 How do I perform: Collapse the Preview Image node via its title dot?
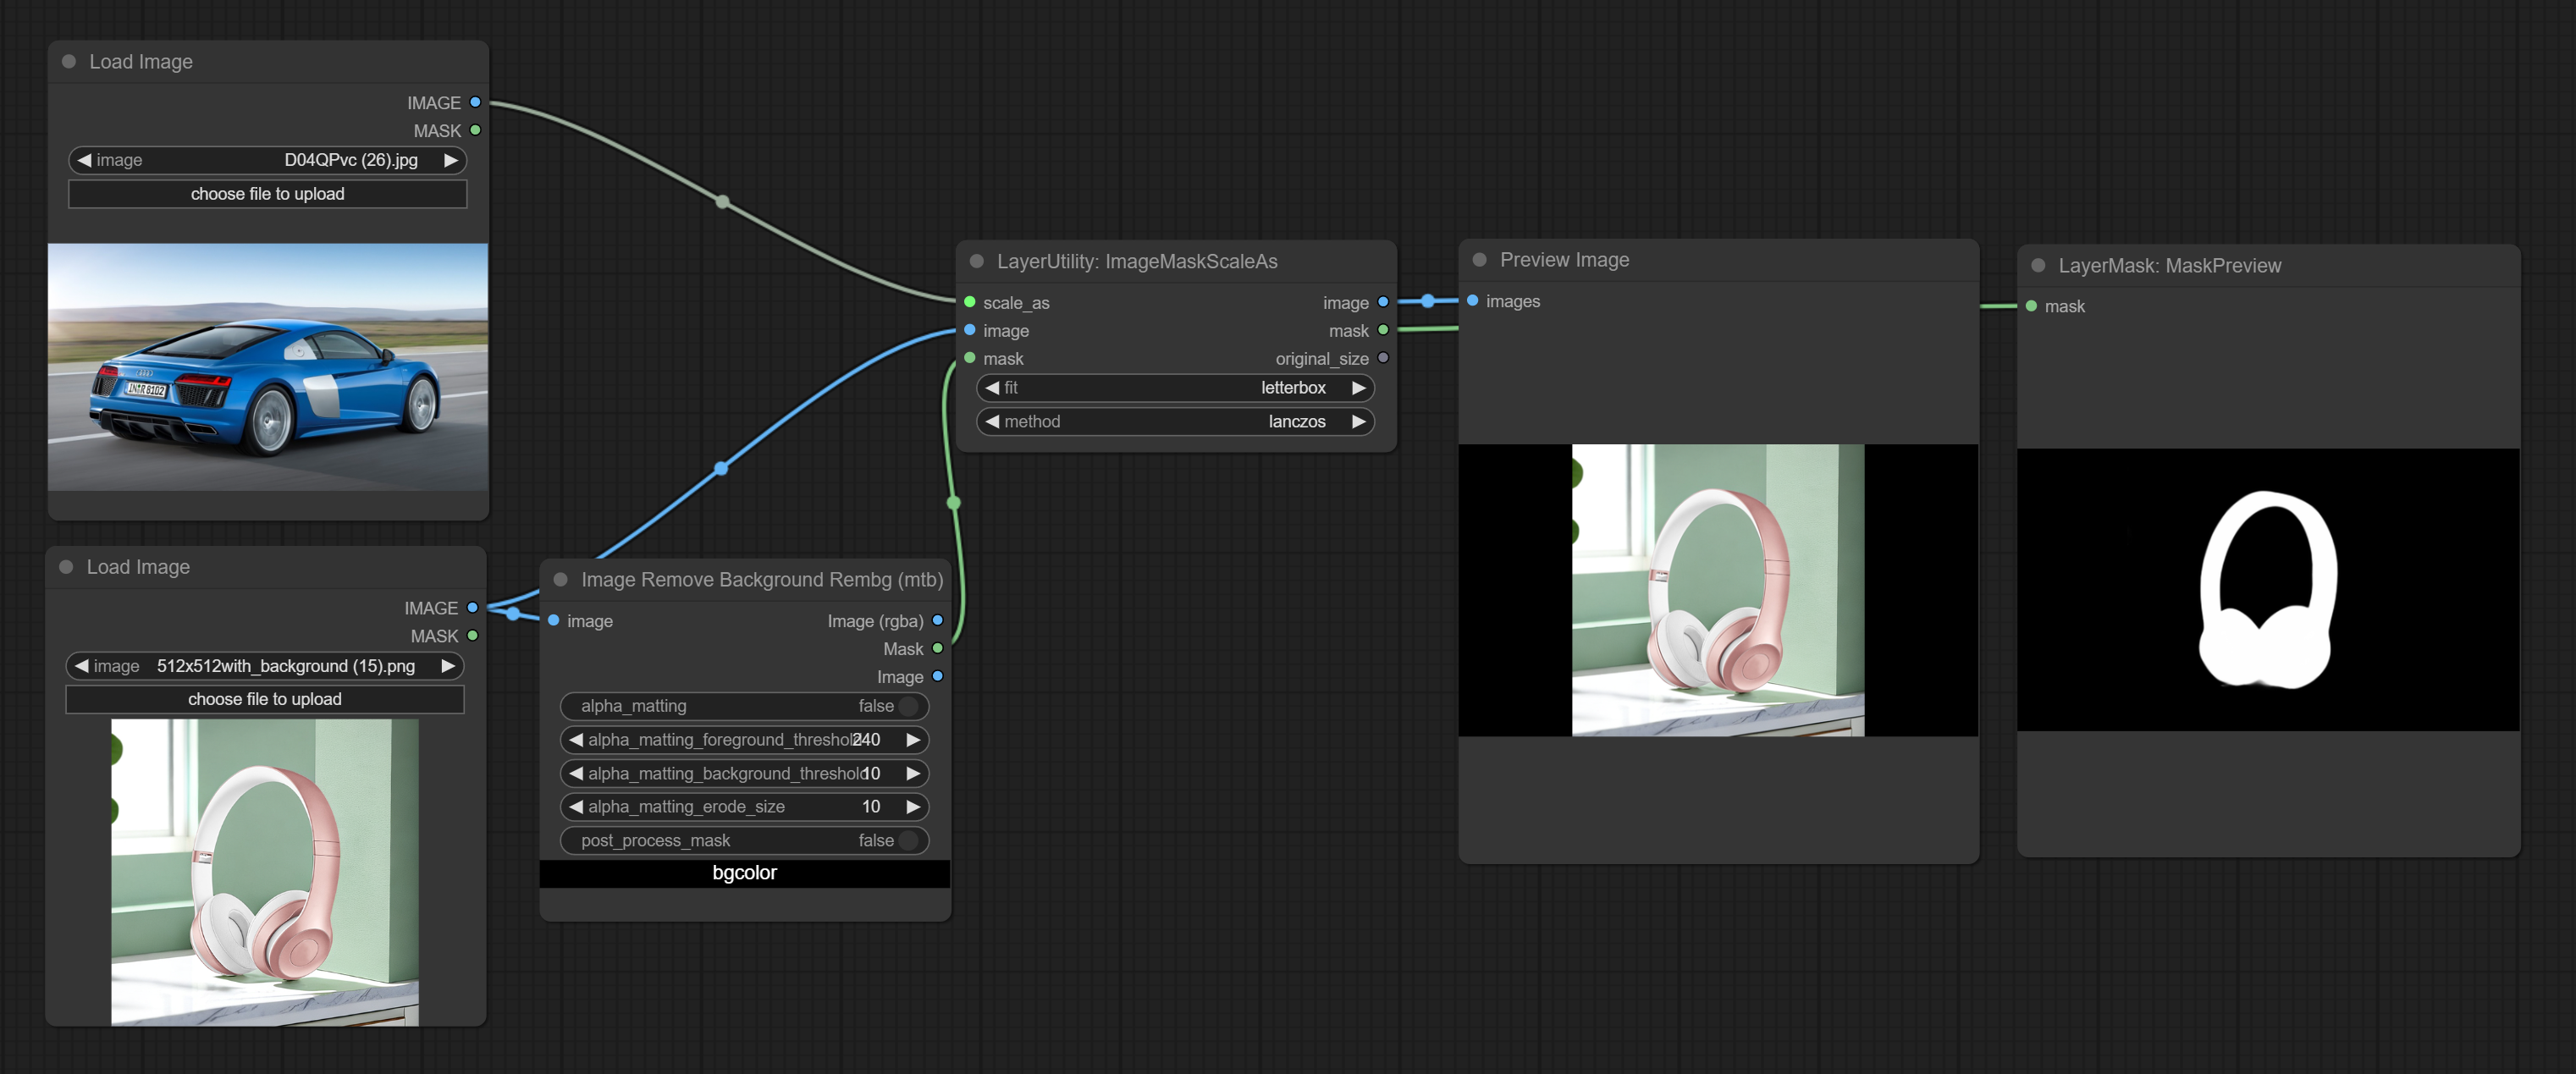1479,260
